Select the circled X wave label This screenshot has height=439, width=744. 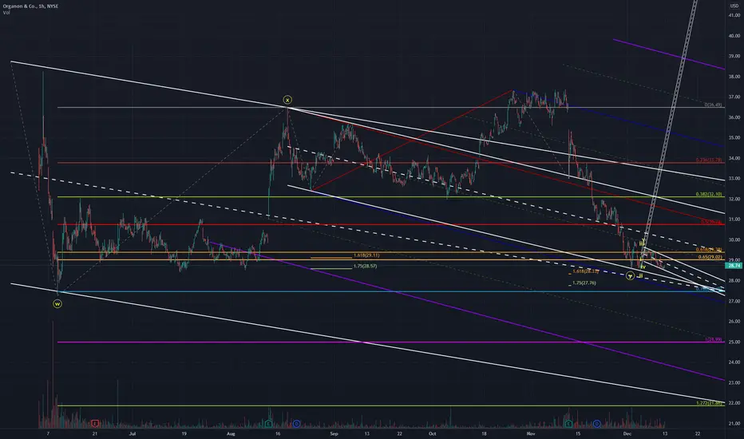pyautogui.click(x=287, y=100)
